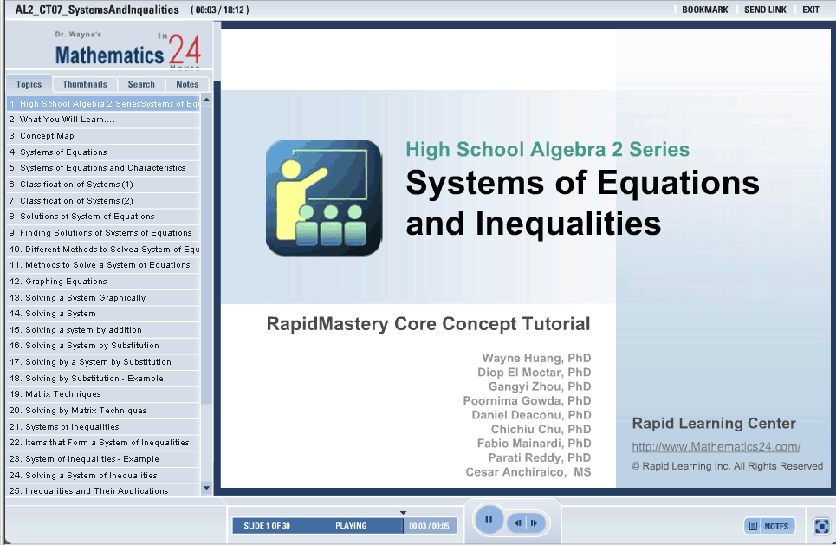Image resolution: width=836 pixels, height=545 pixels.
Task: Open the Search tab
Action: pos(141,84)
